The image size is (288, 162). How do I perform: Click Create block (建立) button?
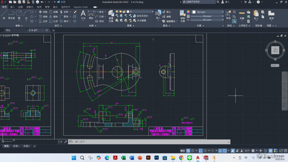166,12
